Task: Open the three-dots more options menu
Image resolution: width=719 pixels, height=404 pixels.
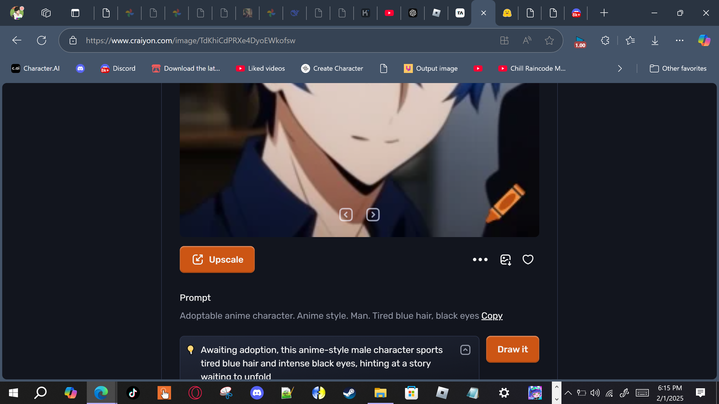Action: (x=480, y=260)
